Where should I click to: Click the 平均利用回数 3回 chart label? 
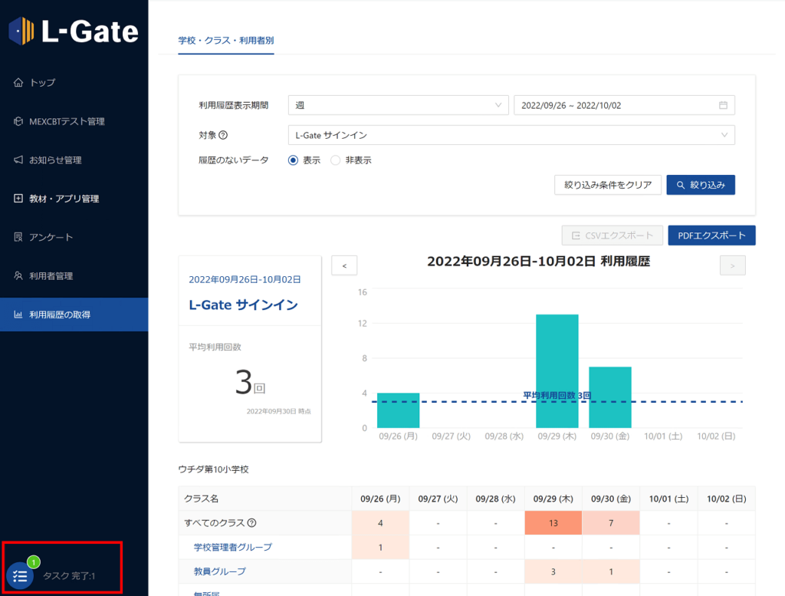557,395
